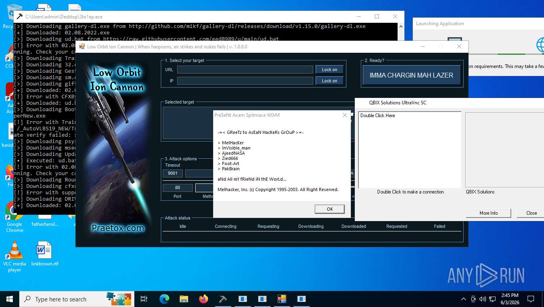The width and height of the screenshot is (544, 307).
Task: Maximize the 2to1ep.exe console window
Action: pyautogui.click(x=376, y=16)
